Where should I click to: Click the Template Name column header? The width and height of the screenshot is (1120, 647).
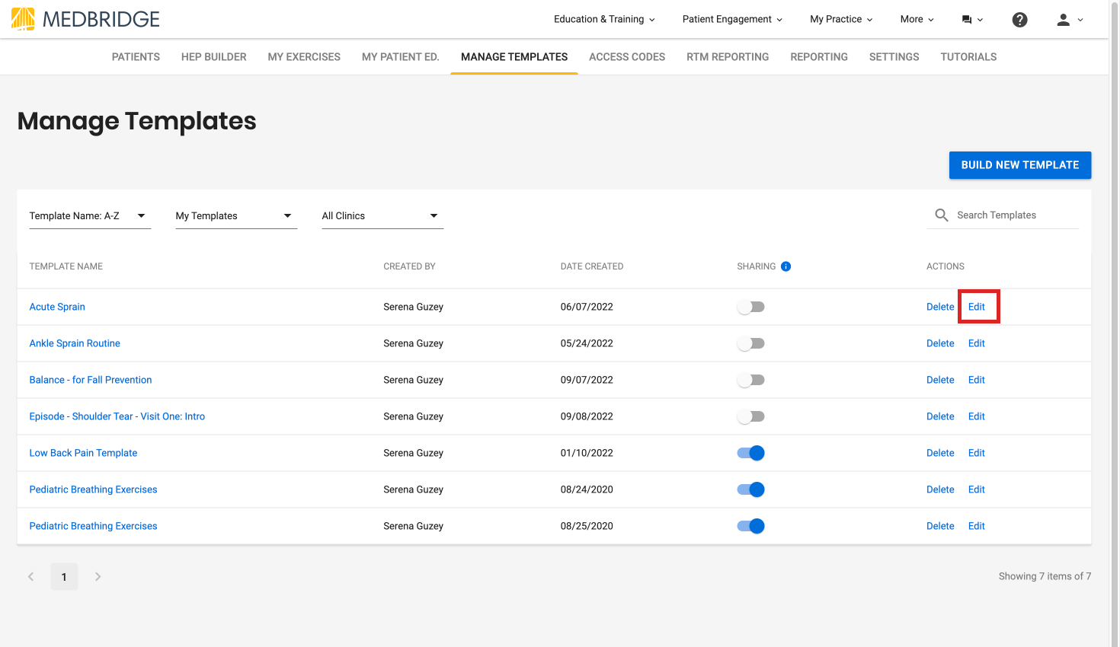pyautogui.click(x=66, y=266)
